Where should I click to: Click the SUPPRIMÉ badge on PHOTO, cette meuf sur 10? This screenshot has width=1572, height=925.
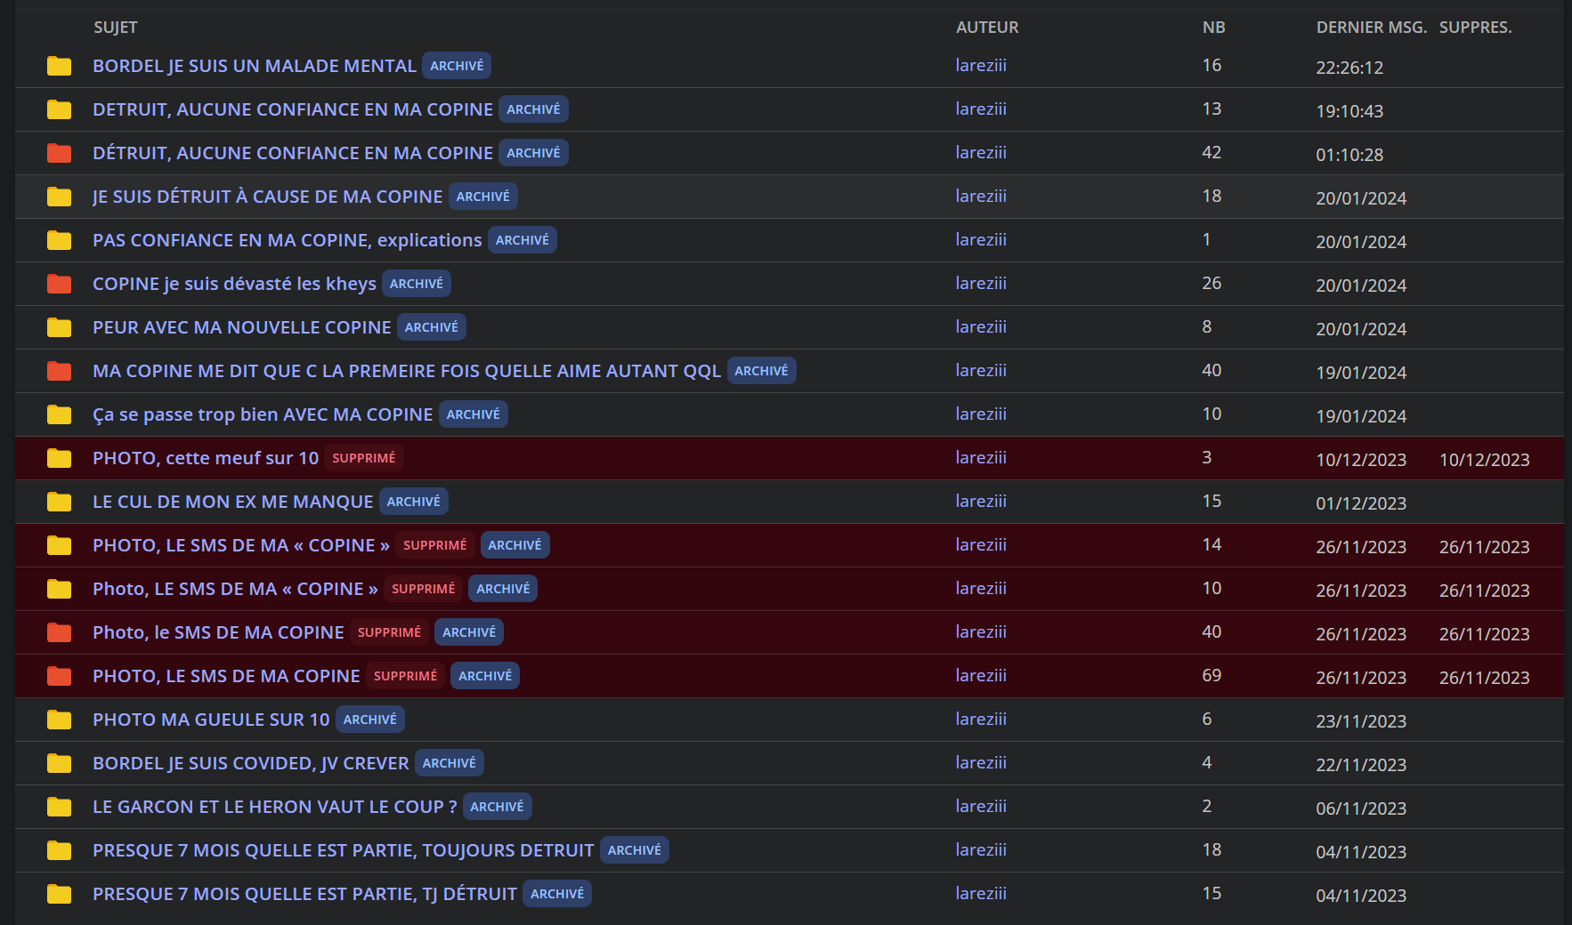click(363, 458)
